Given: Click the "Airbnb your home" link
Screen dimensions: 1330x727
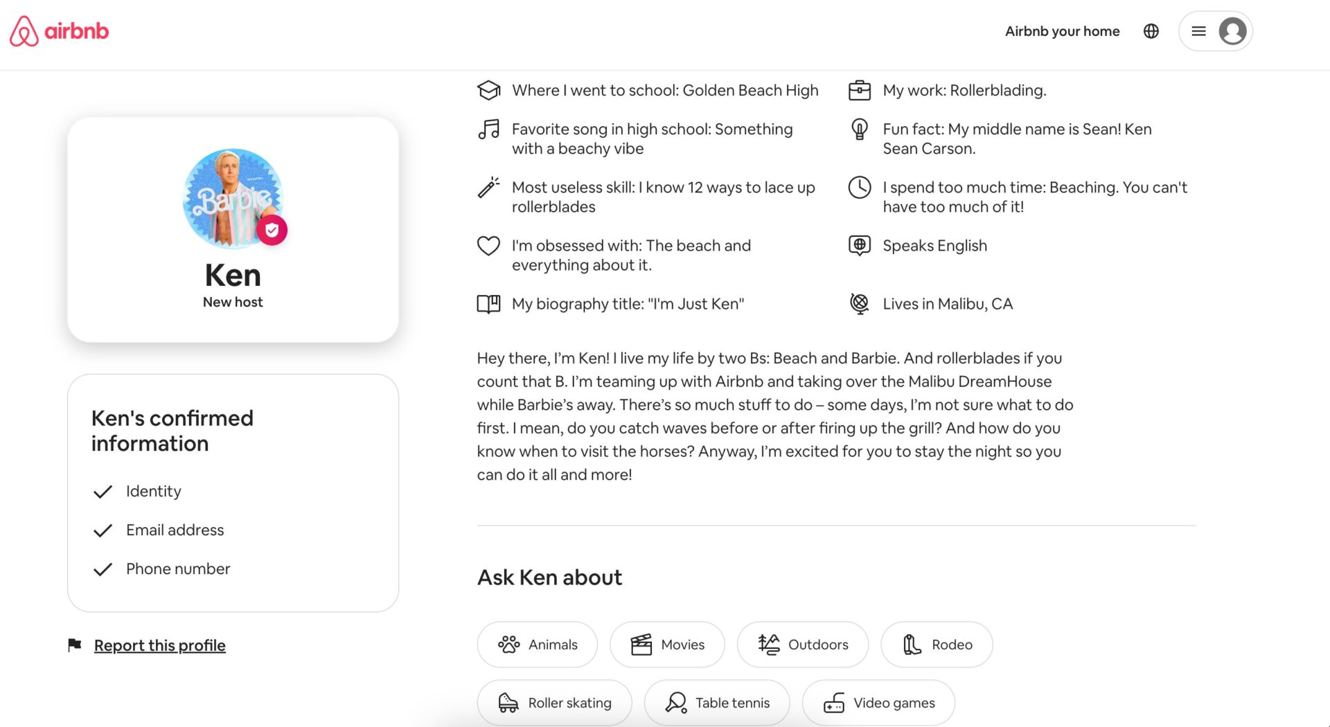Looking at the screenshot, I should [x=1062, y=31].
